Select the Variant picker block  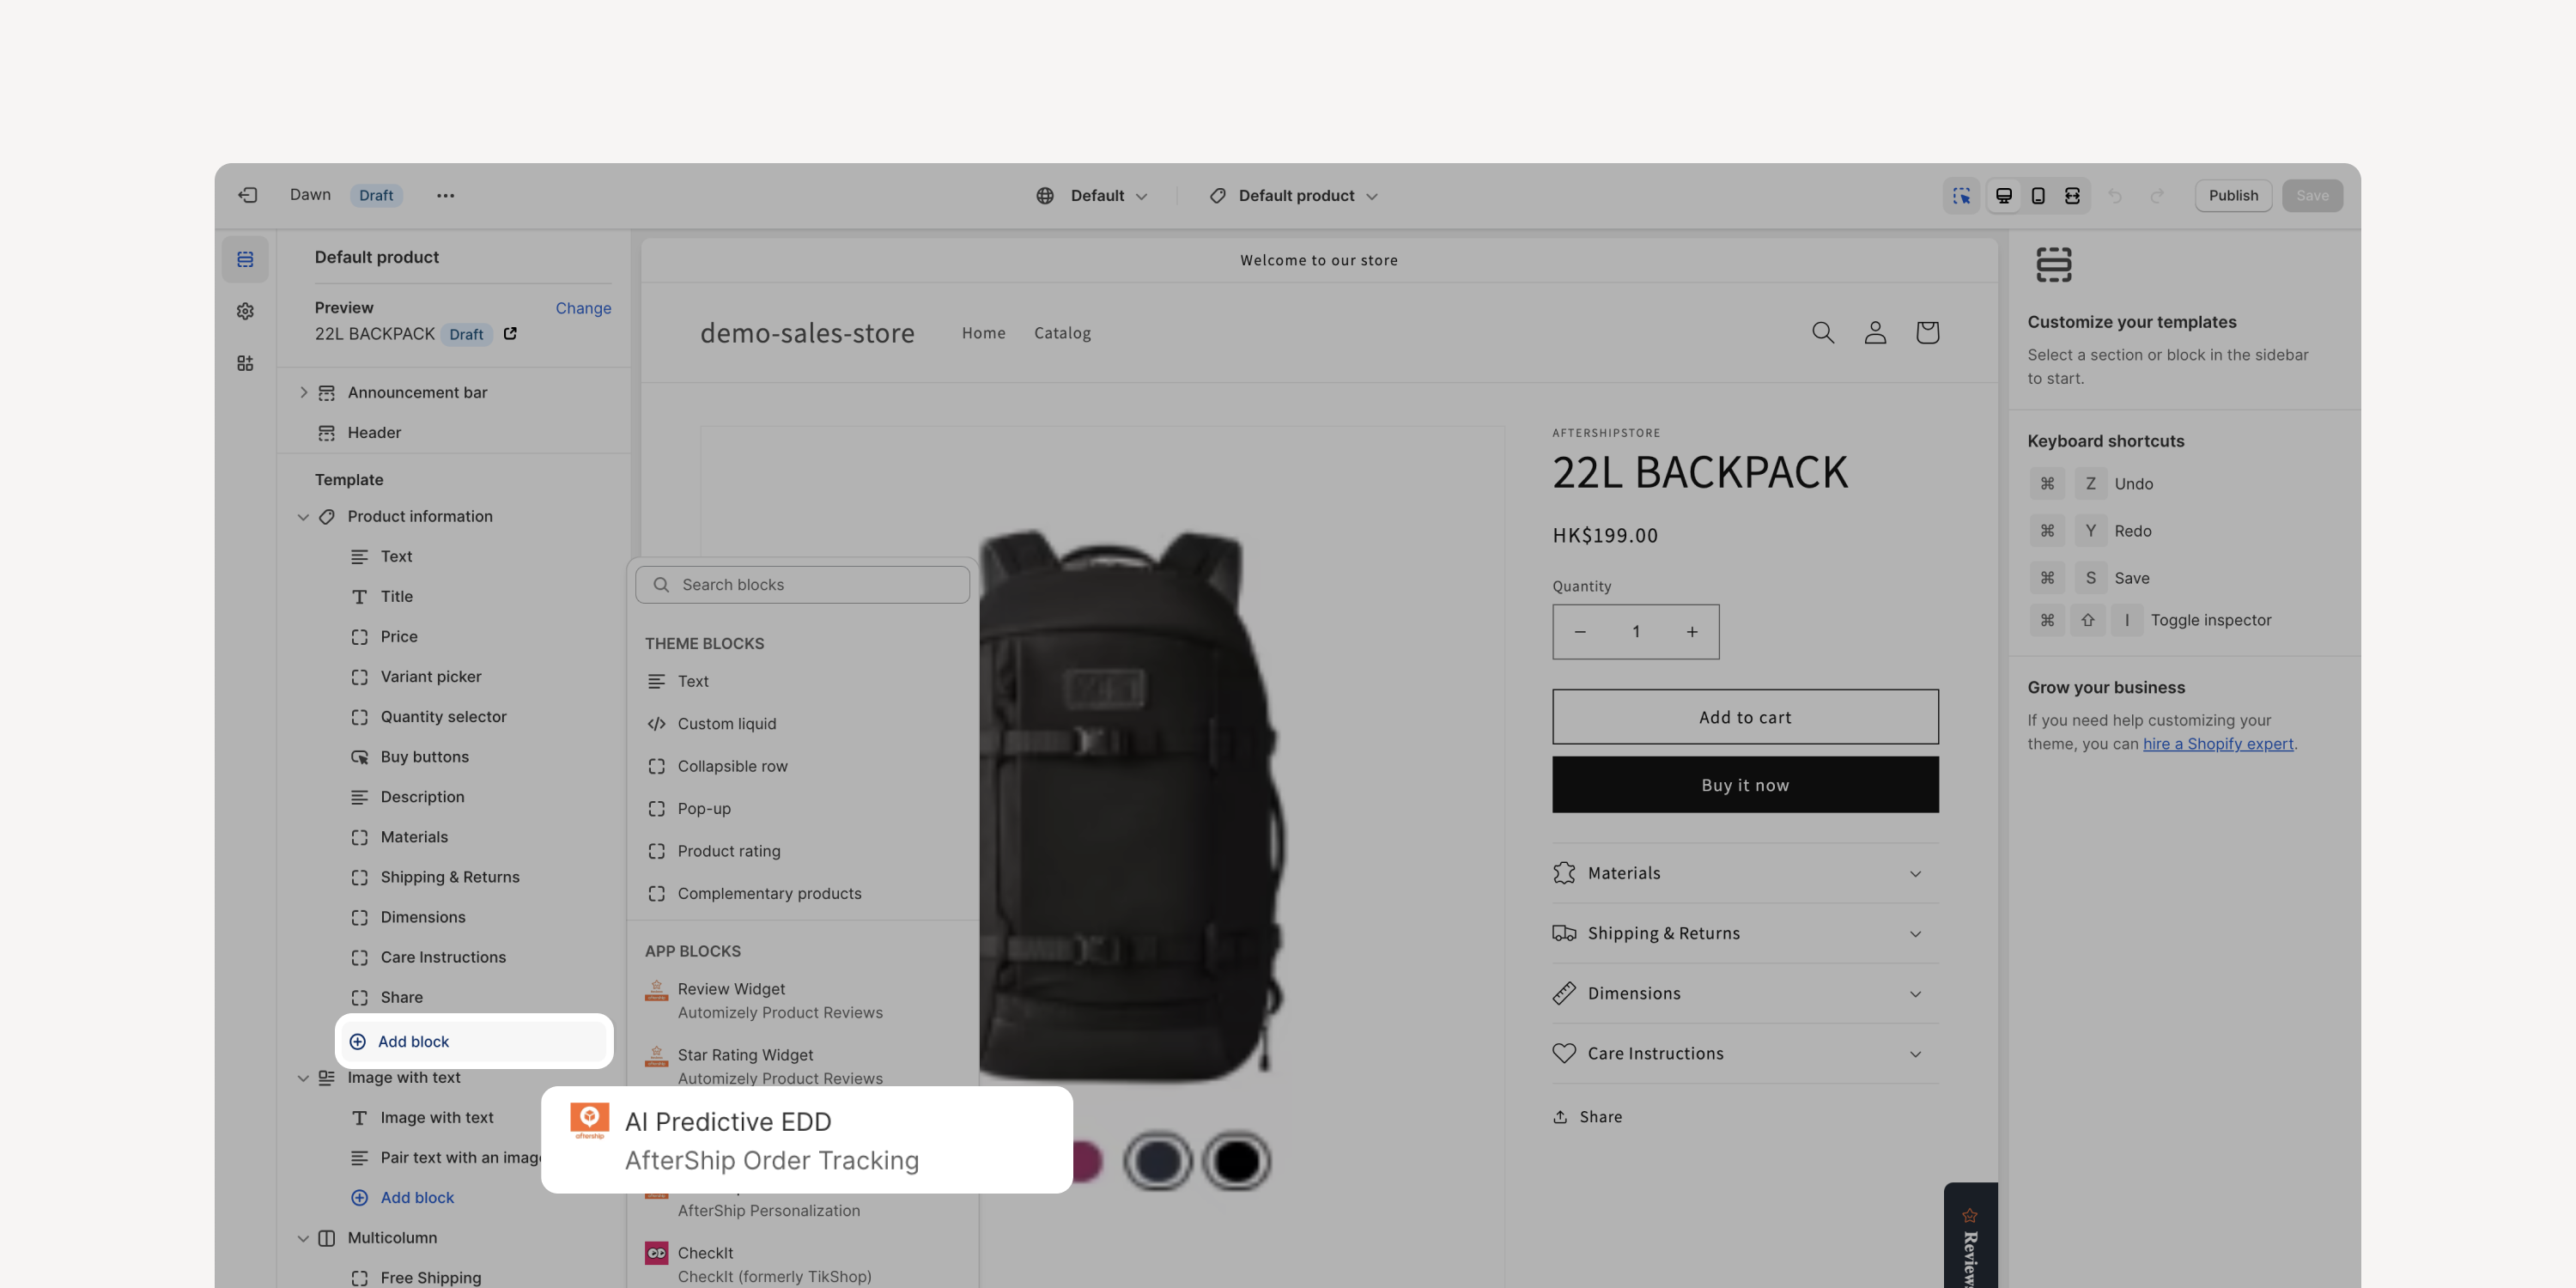pyautogui.click(x=430, y=676)
